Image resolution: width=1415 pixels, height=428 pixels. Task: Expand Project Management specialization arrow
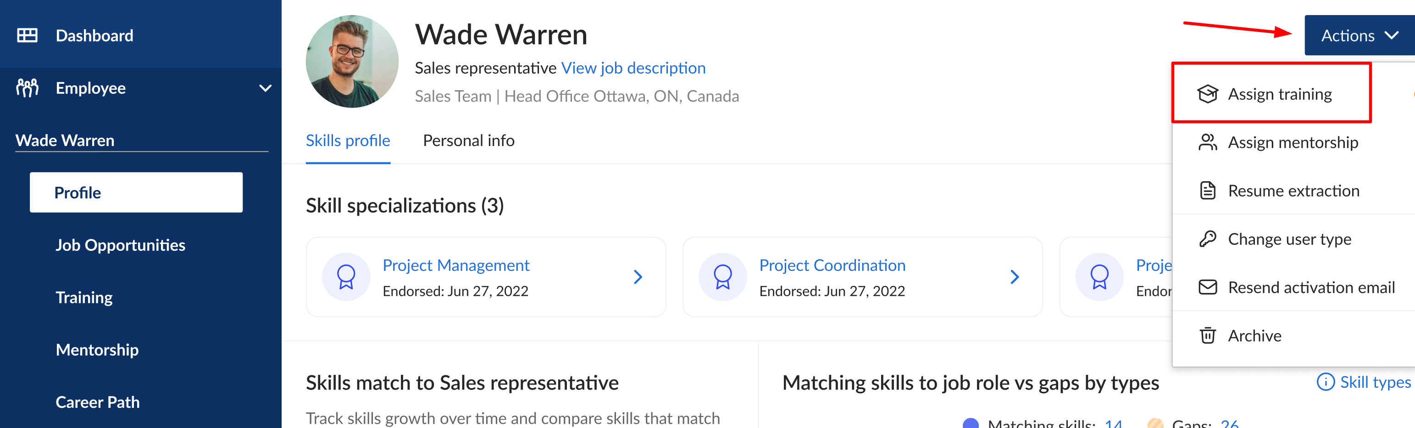[x=638, y=277]
